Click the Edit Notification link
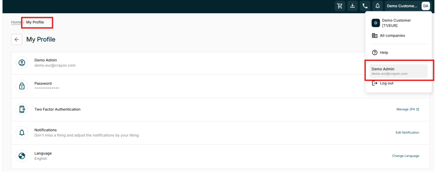Image resolution: width=438 pixels, height=173 pixels. (x=407, y=132)
